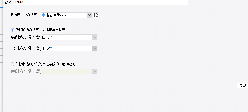Viewport: 248px width, 112px height.
Task: Click inside the 名字 field containing Tree1
Action: [x=101, y=3]
